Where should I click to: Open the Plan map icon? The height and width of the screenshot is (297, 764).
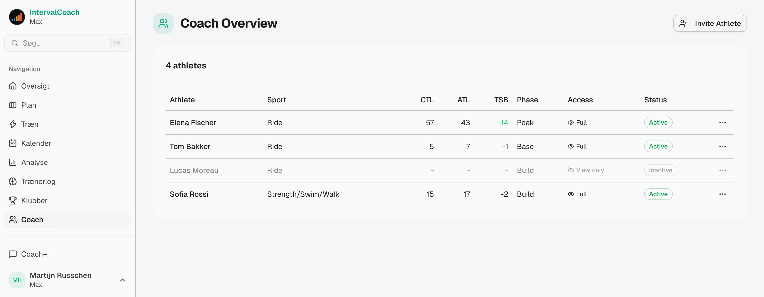13,105
